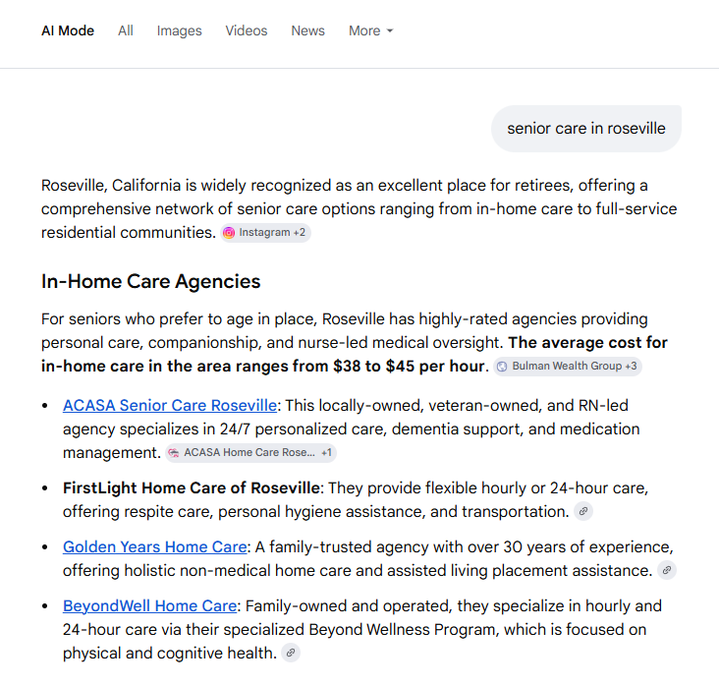Open the link icon after FirstLight description
Viewport: 719px width, 685px height.
[x=583, y=511]
